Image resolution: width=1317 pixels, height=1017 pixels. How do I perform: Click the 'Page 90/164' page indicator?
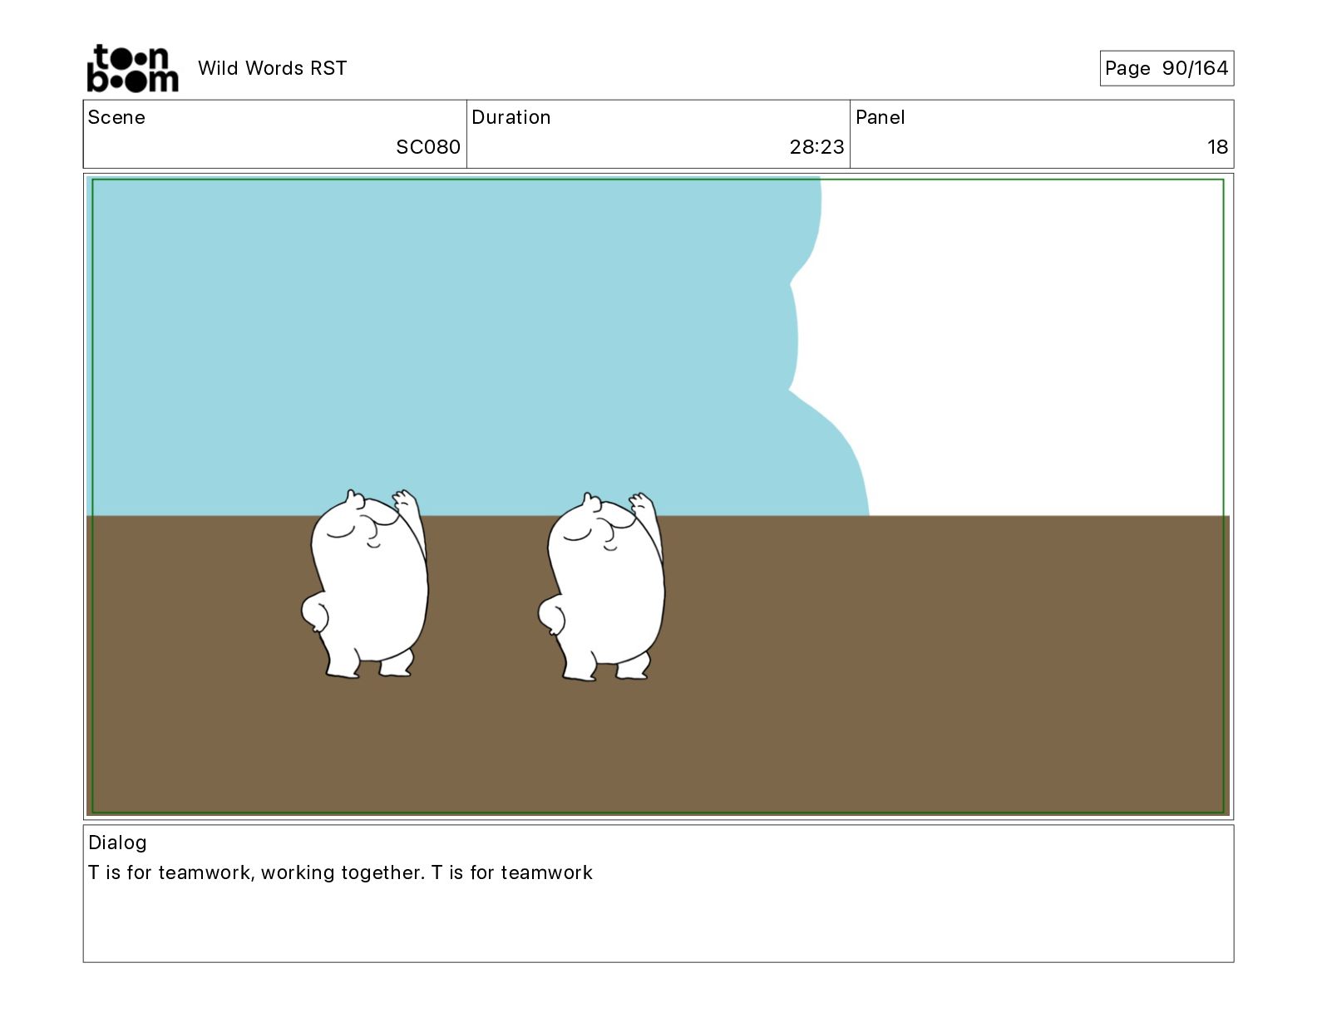(x=1167, y=68)
